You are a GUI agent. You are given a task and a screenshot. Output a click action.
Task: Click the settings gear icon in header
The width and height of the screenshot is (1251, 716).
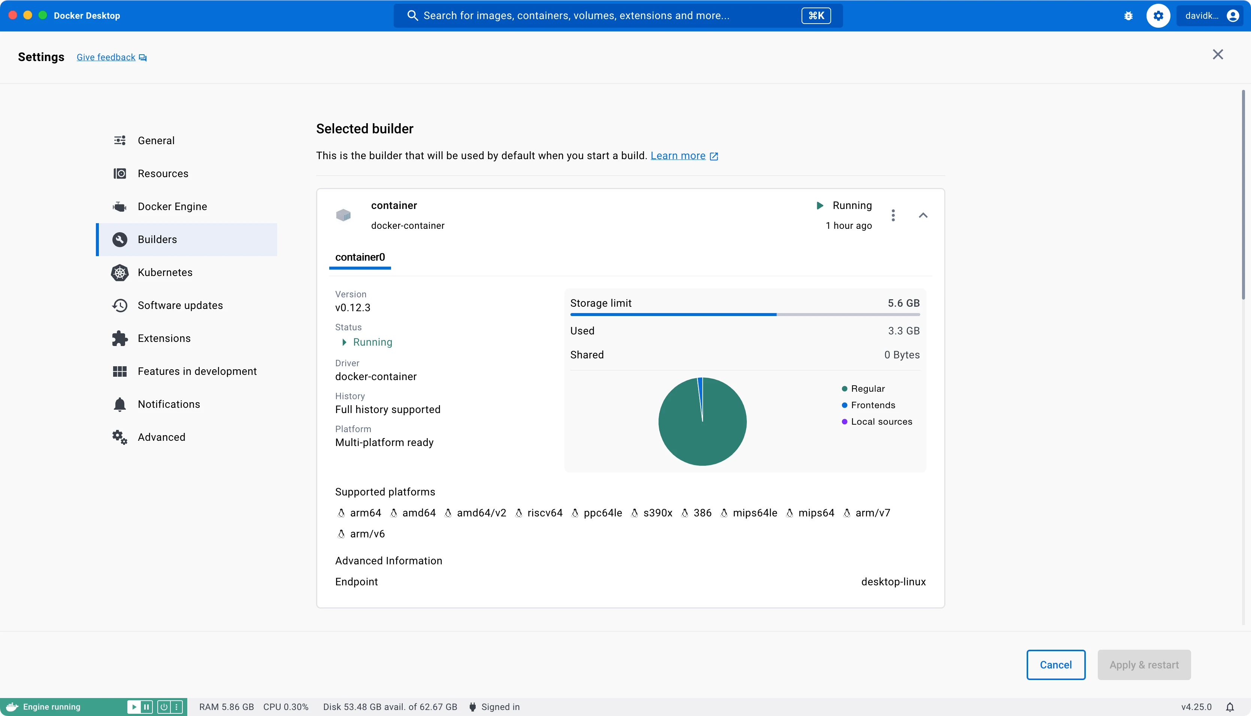[1158, 16]
